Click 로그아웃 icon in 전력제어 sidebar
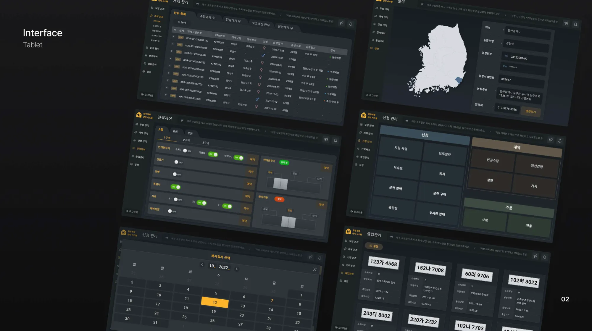592x331 pixels. tap(127, 211)
